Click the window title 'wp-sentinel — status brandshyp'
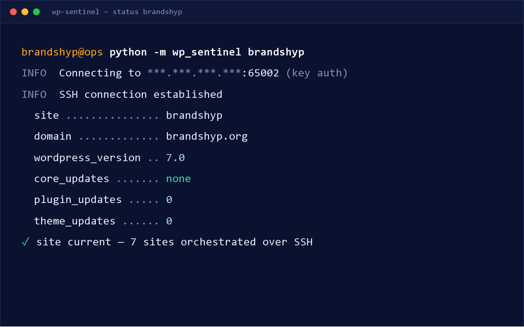The image size is (524, 327). tap(117, 12)
